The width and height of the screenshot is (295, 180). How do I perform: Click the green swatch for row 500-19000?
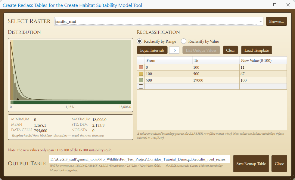coord(141,80)
